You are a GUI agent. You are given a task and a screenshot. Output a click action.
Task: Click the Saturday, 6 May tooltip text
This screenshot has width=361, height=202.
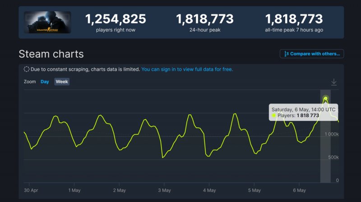(x=303, y=109)
